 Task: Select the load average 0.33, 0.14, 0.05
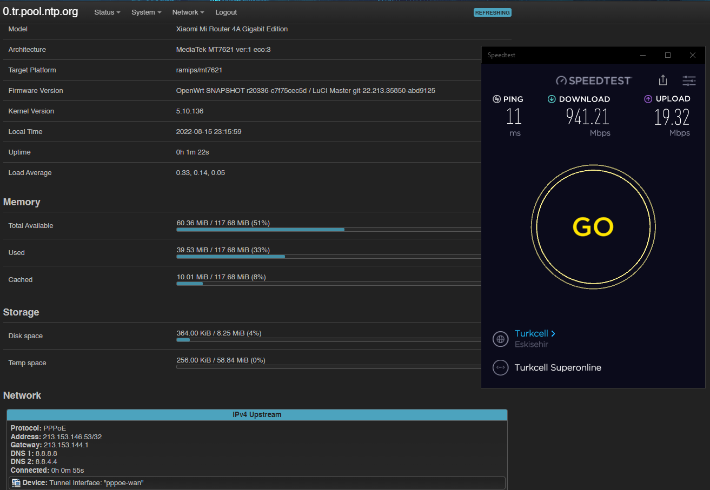coord(201,173)
